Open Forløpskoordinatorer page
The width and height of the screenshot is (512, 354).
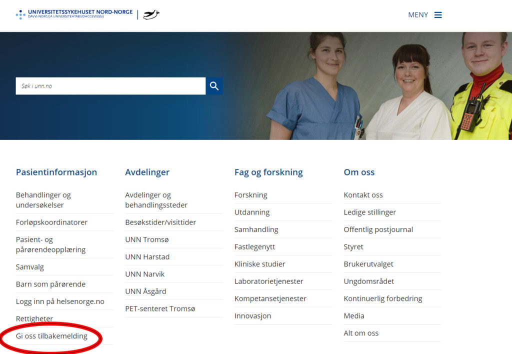click(x=51, y=222)
